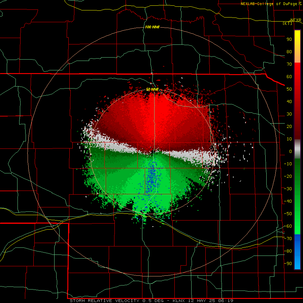Image resolution: width=303 pixels, height=303 pixels.
Task: Click the "-20" legend value
Action: (288, 176)
